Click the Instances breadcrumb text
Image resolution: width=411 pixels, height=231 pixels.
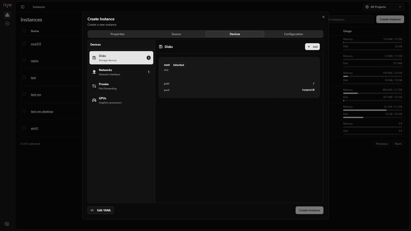(x=39, y=7)
